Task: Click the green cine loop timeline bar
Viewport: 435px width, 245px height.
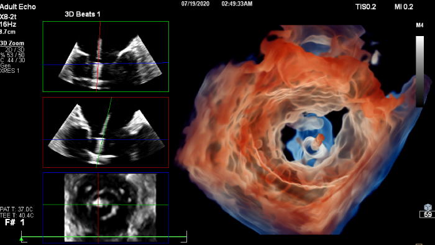Action: point(104,237)
